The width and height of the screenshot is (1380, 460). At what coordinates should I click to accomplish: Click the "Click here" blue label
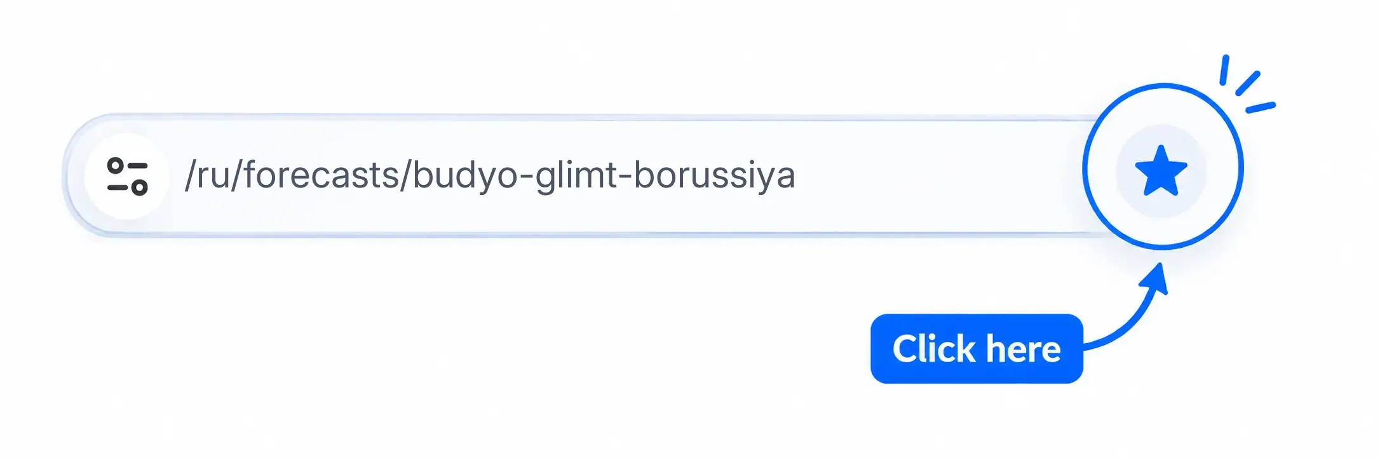click(x=977, y=348)
